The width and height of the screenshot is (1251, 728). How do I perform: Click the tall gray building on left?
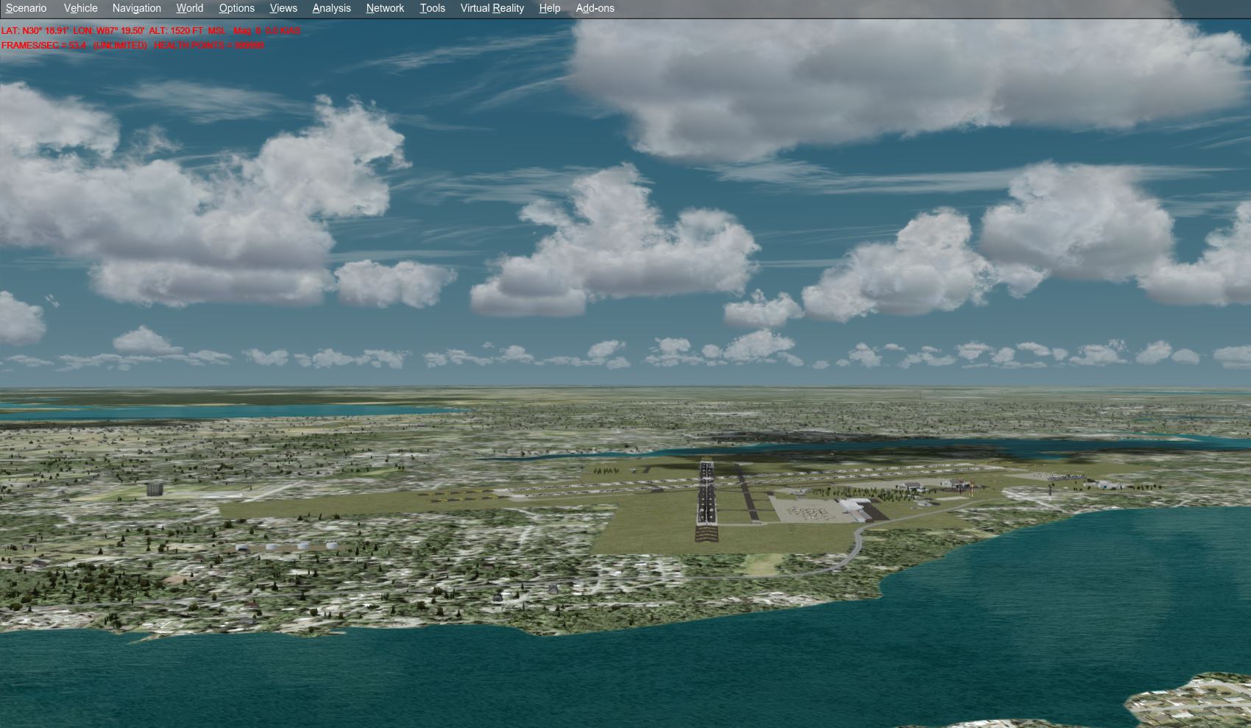pyautogui.click(x=154, y=489)
